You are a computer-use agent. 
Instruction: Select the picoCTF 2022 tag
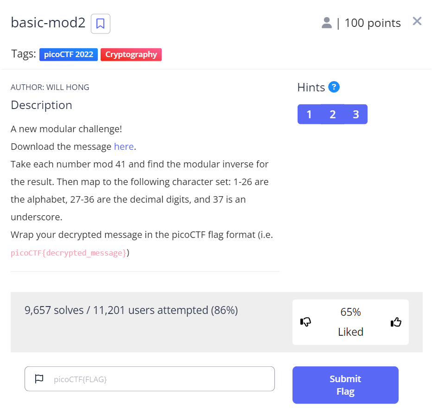(69, 55)
